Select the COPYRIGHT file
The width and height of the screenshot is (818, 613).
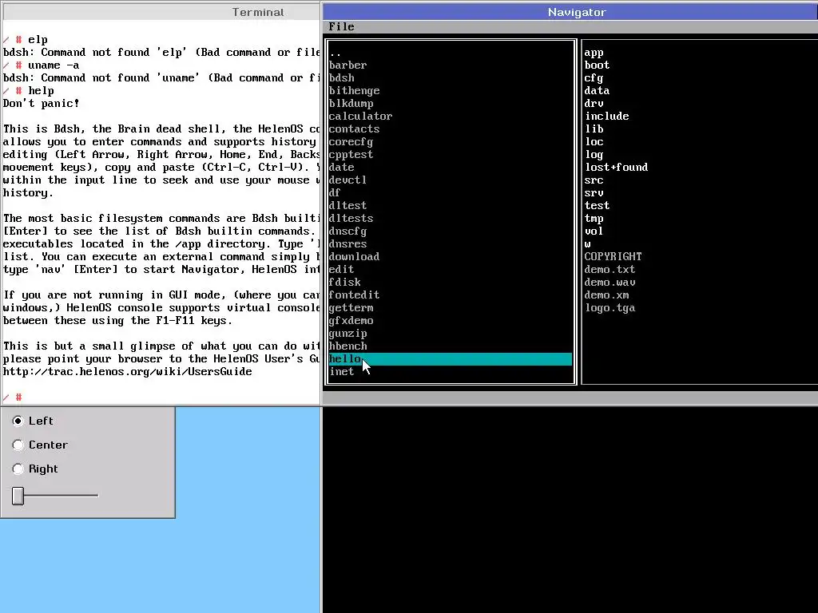tap(613, 256)
